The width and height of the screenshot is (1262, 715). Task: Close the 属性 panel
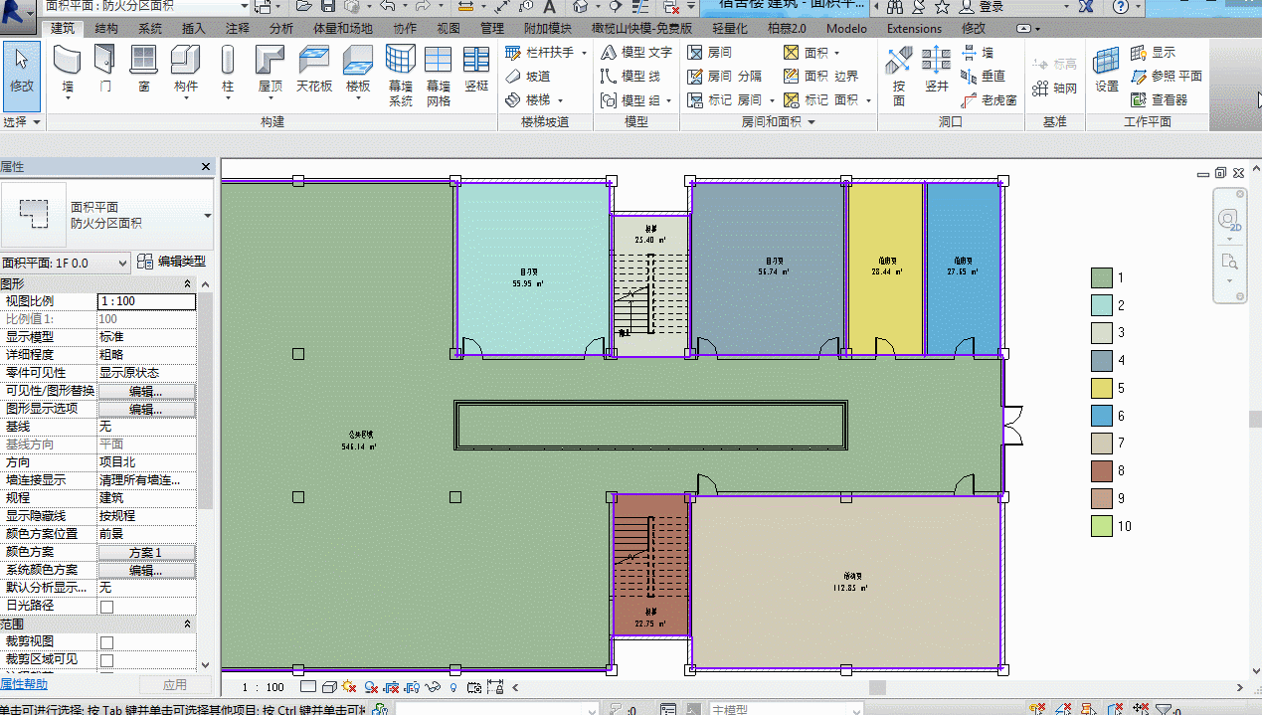coord(206,167)
